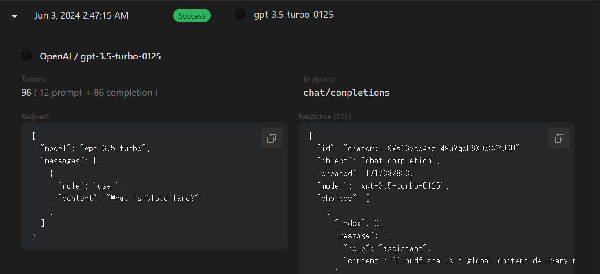This screenshot has height=274, width=600.
Task: Select the timestamp Jun 3, 2024 2:47:15 AM
Action: click(x=81, y=15)
